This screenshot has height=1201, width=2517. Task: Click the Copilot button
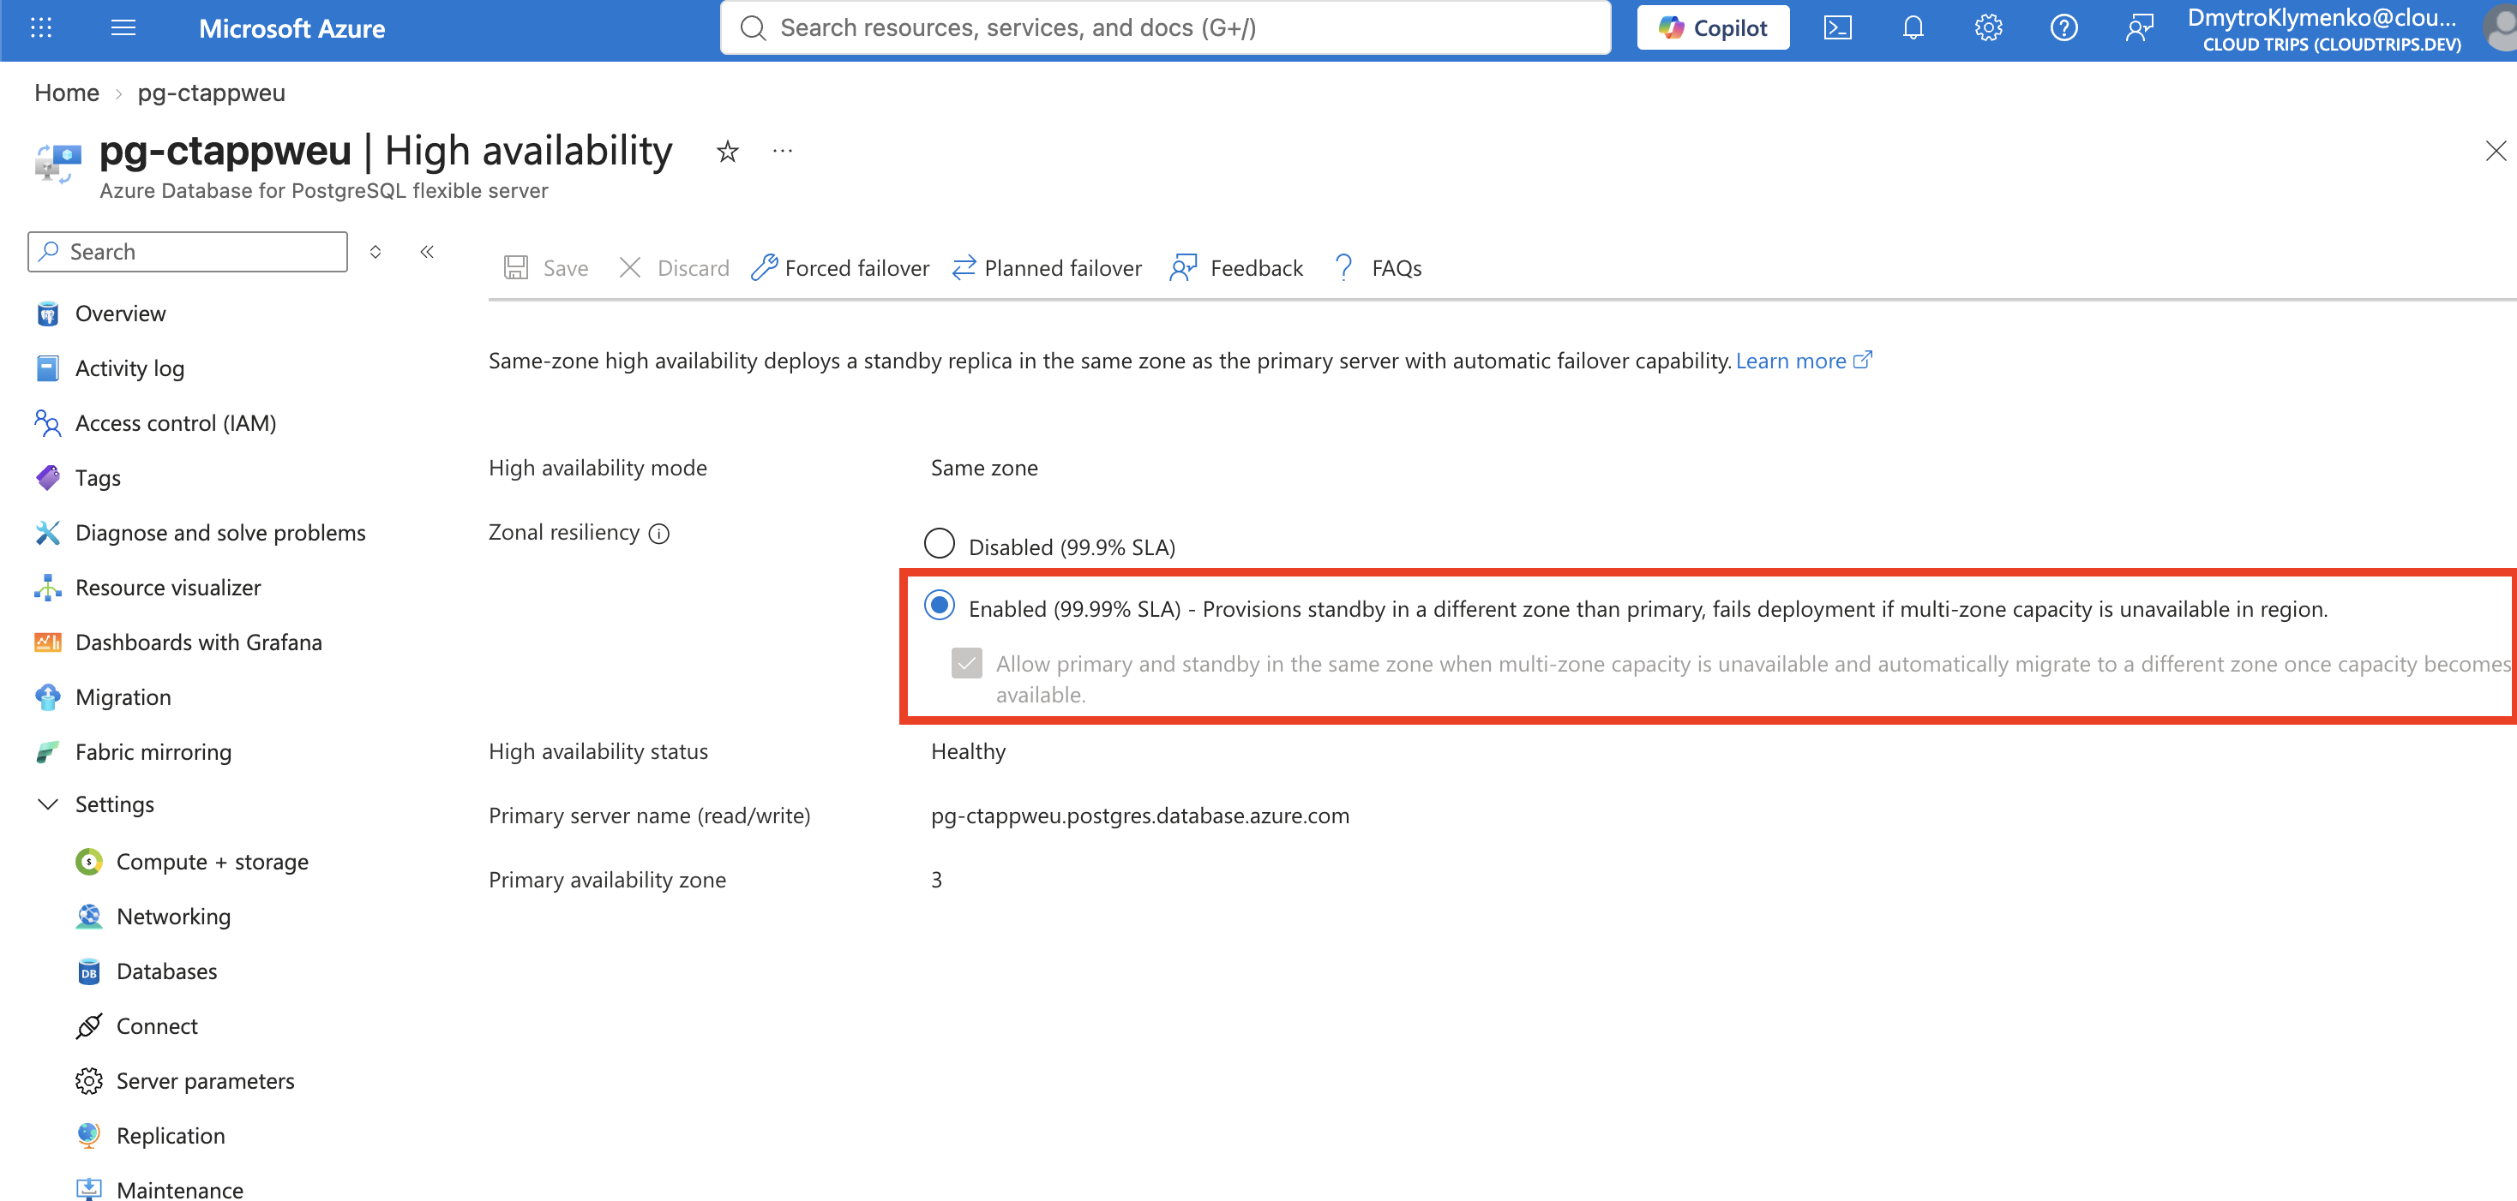[1713, 27]
